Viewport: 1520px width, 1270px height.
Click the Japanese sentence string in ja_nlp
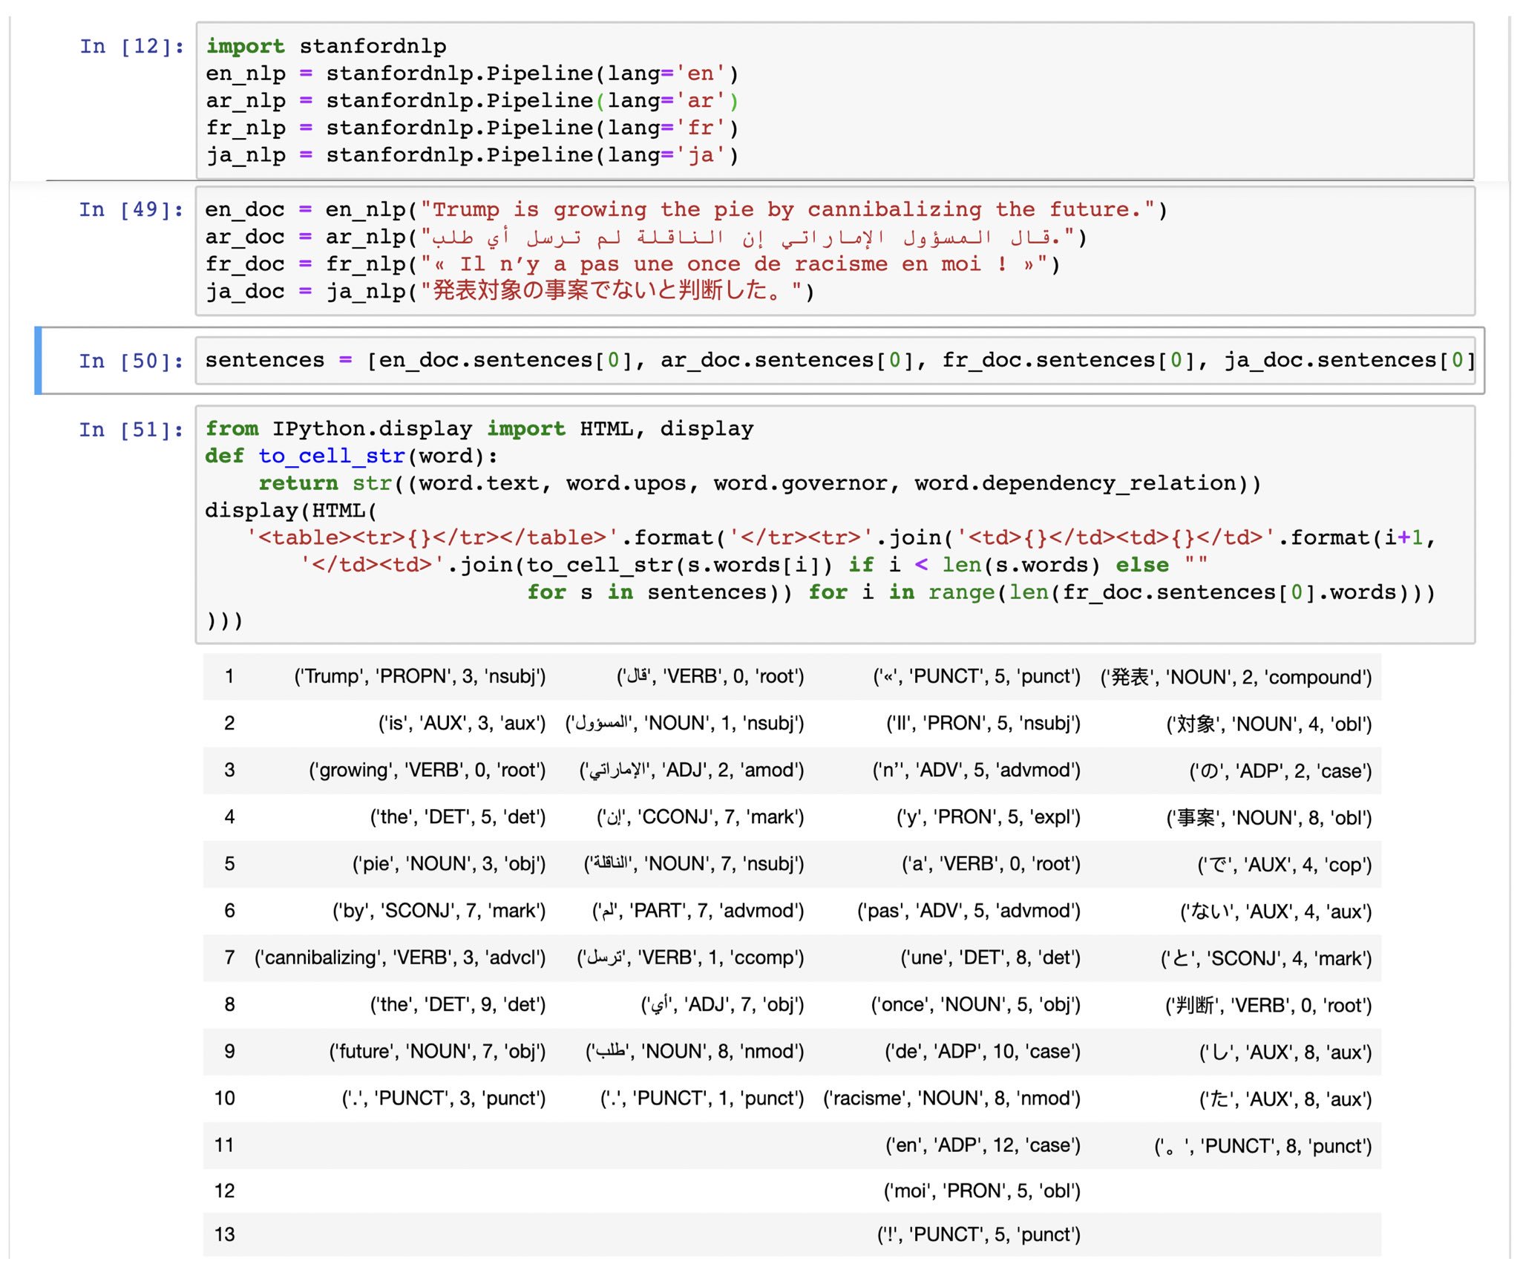point(612,292)
